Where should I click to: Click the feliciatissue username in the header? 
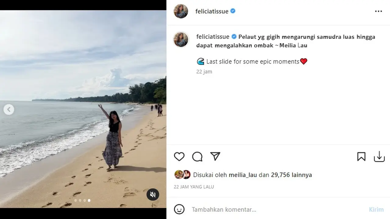(212, 11)
